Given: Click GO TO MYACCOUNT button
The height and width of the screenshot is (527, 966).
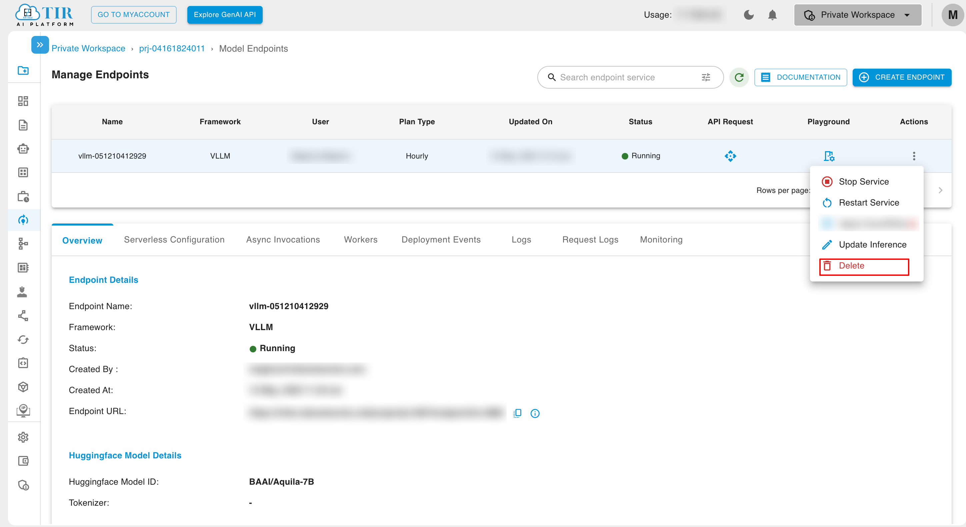Looking at the screenshot, I should (133, 15).
